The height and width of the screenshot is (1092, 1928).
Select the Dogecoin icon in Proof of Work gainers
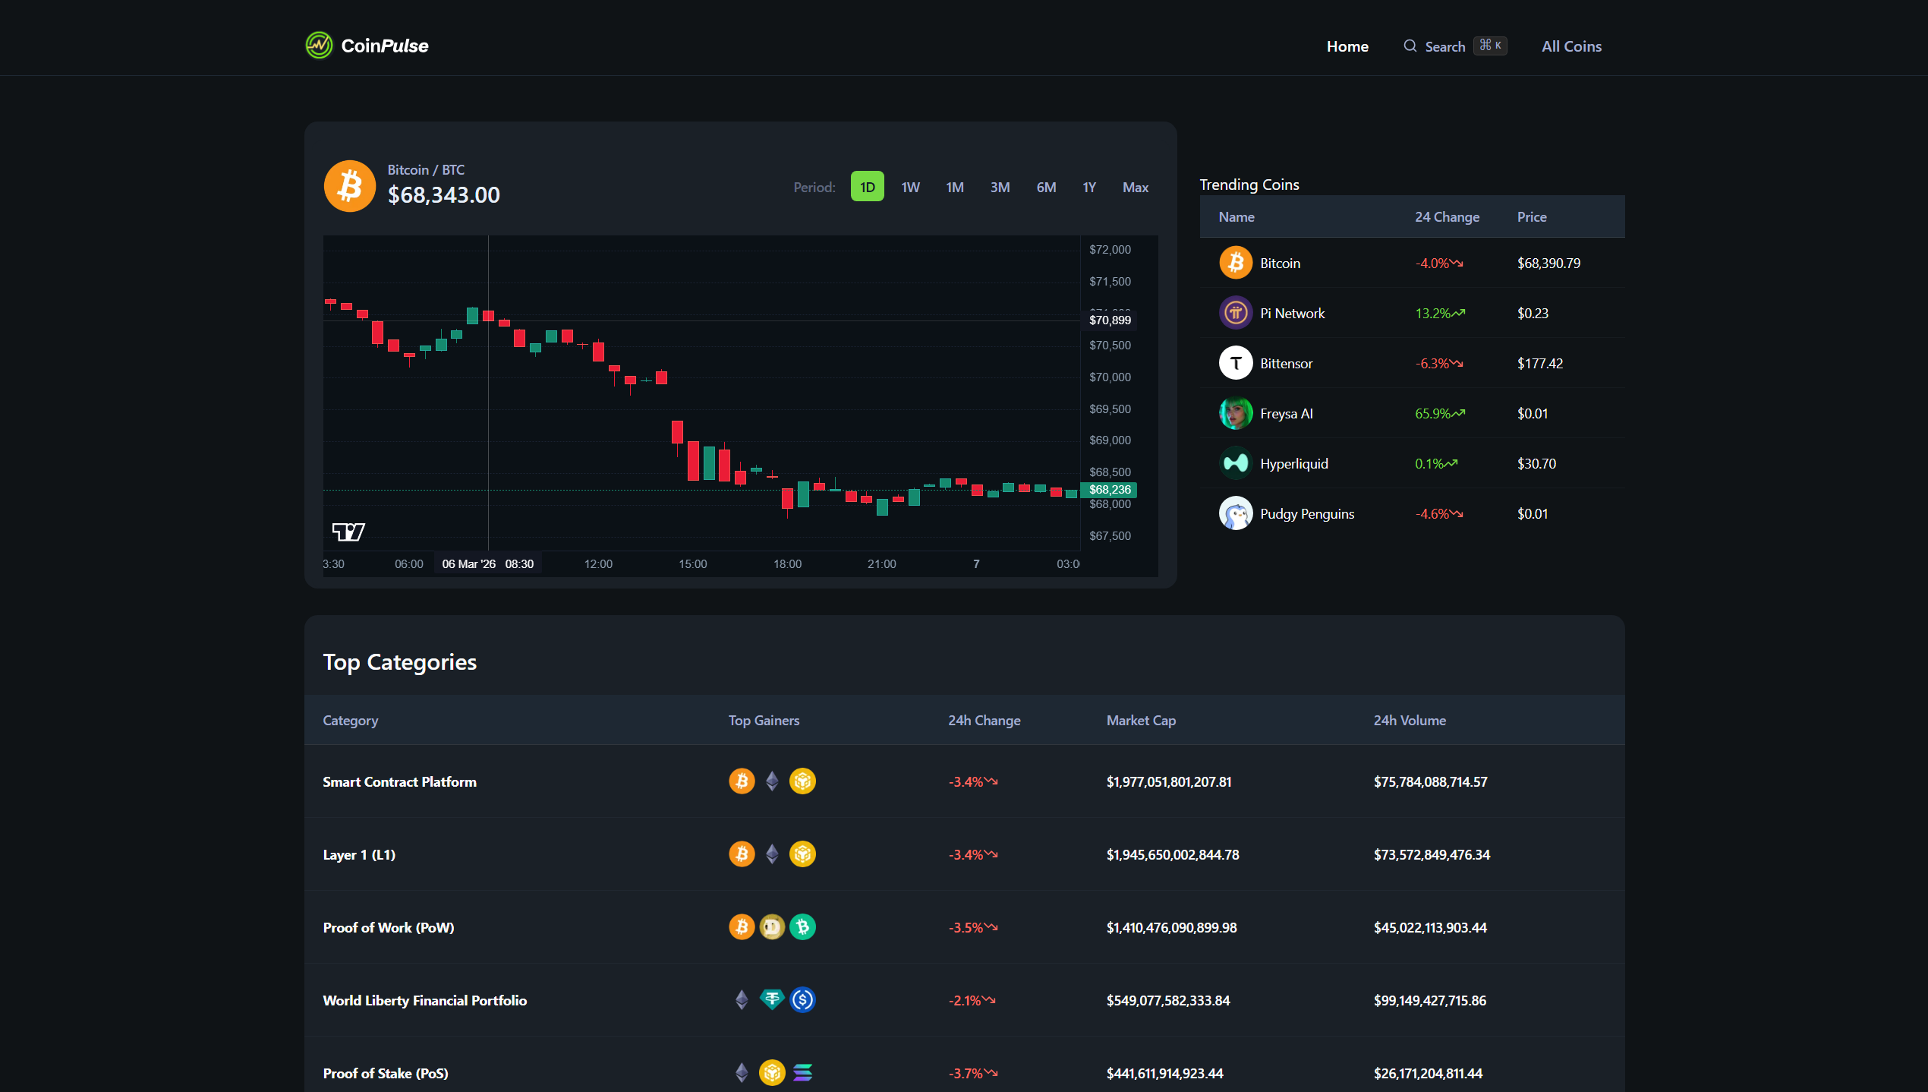point(772,926)
